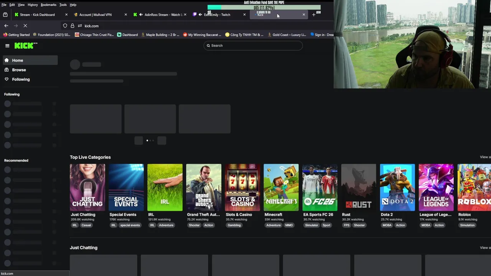The height and width of the screenshot is (276, 491).
Task: Click the Browse icon in Kick sidebar
Action: (x=7, y=70)
